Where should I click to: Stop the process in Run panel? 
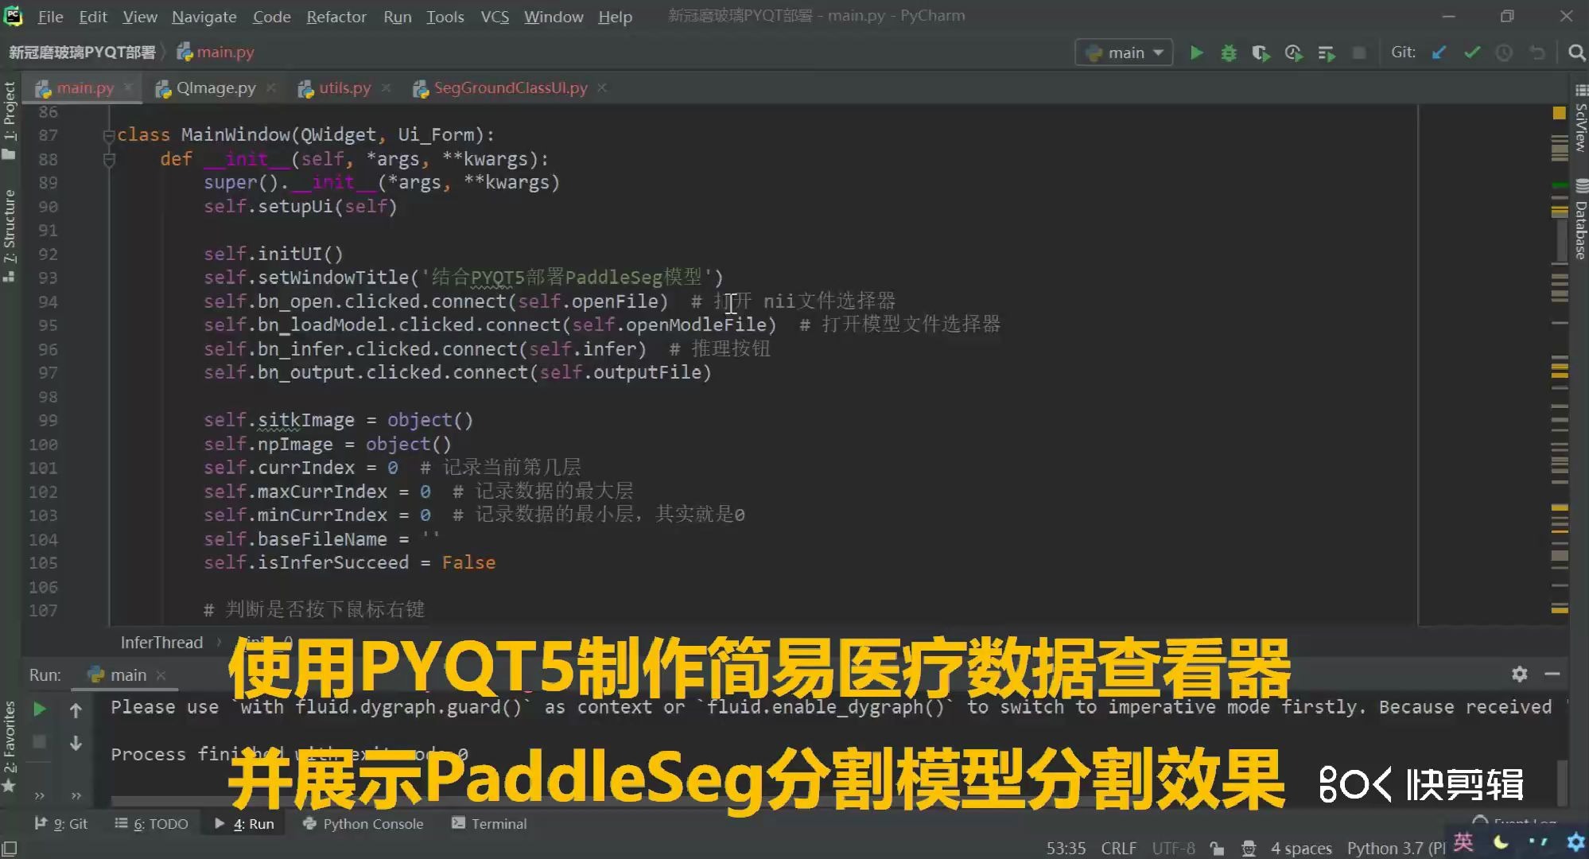39,742
